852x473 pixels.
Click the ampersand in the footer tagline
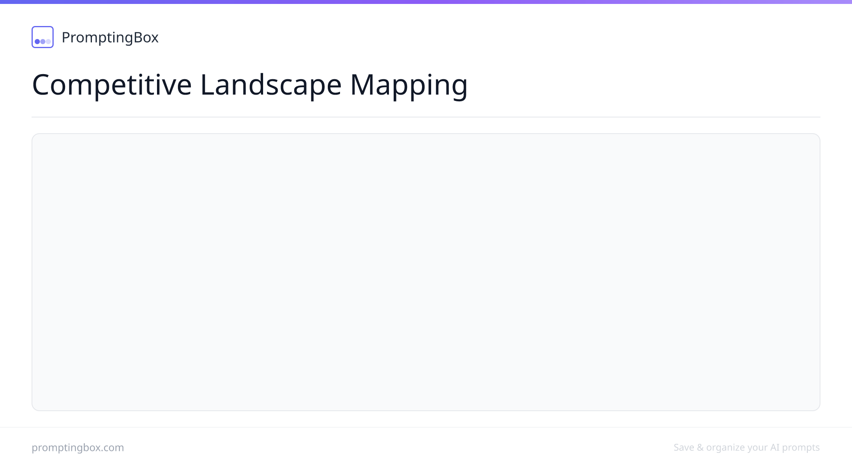(x=700, y=448)
